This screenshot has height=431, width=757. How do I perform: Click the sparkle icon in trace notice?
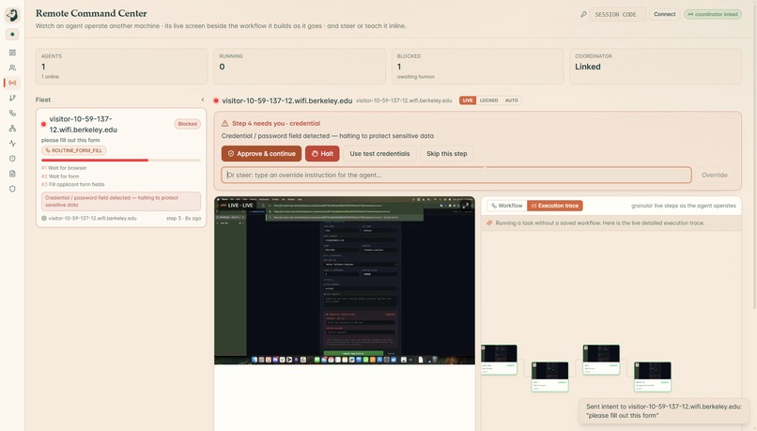[x=489, y=223]
